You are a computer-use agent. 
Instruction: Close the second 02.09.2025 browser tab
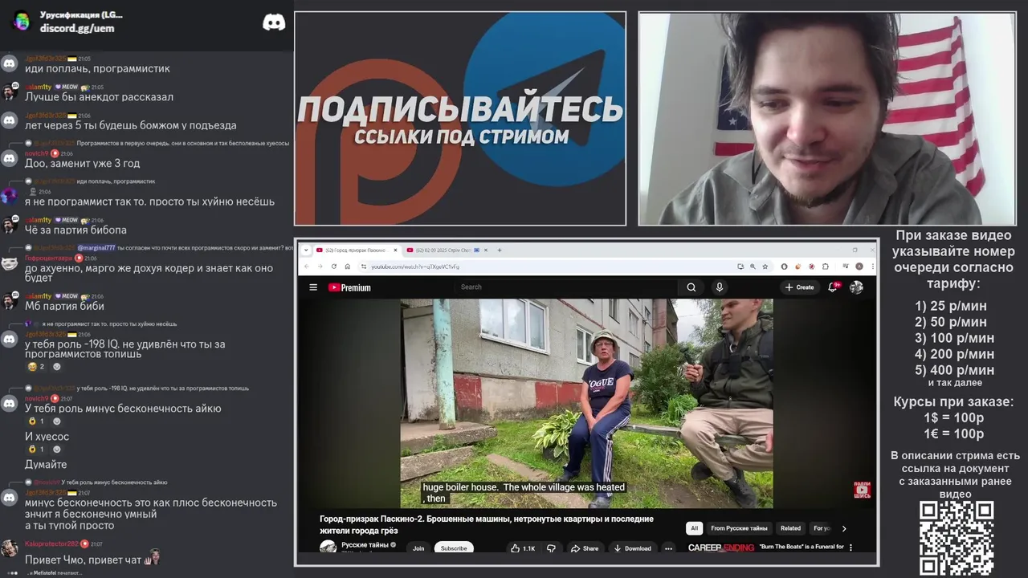[x=485, y=250]
